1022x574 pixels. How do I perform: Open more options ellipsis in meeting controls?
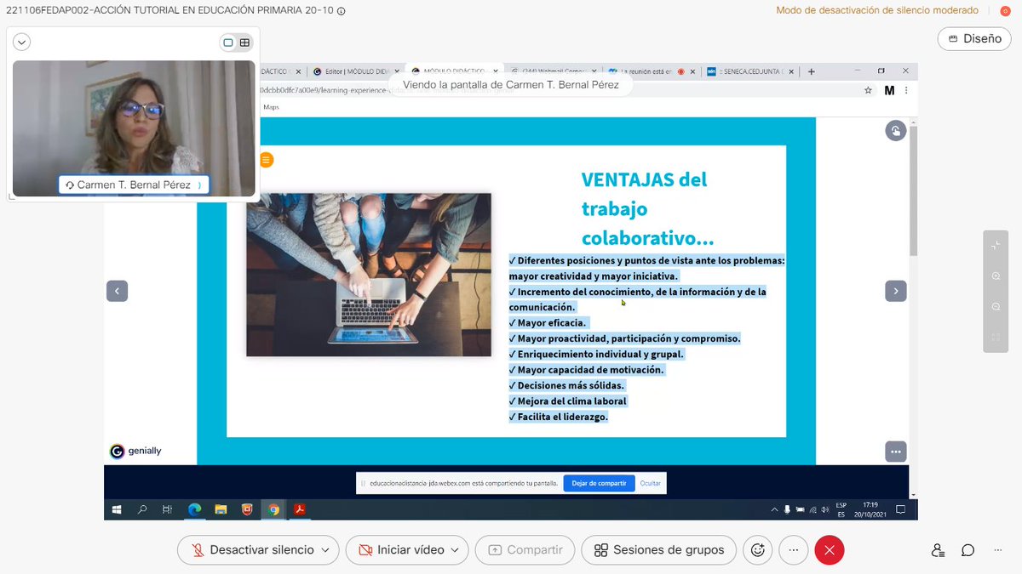[794, 550]
